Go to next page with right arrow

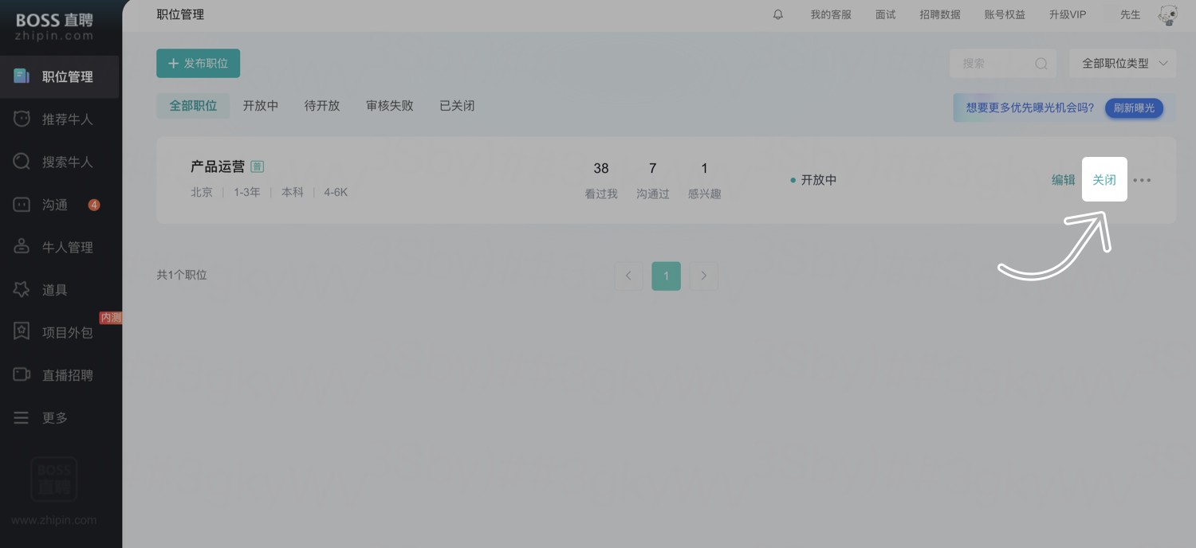[x=703, y=276]
